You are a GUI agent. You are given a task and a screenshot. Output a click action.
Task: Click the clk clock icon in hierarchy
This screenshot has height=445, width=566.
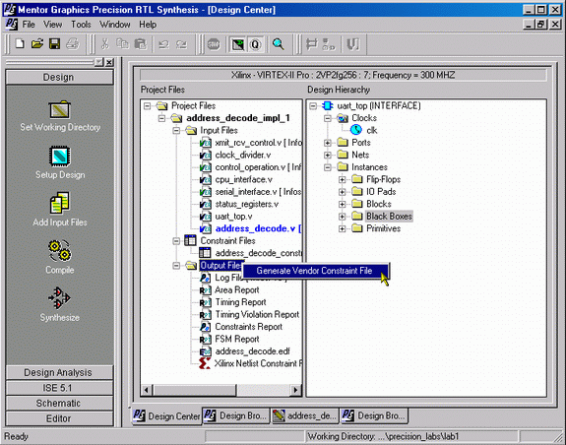coord(356,130)
